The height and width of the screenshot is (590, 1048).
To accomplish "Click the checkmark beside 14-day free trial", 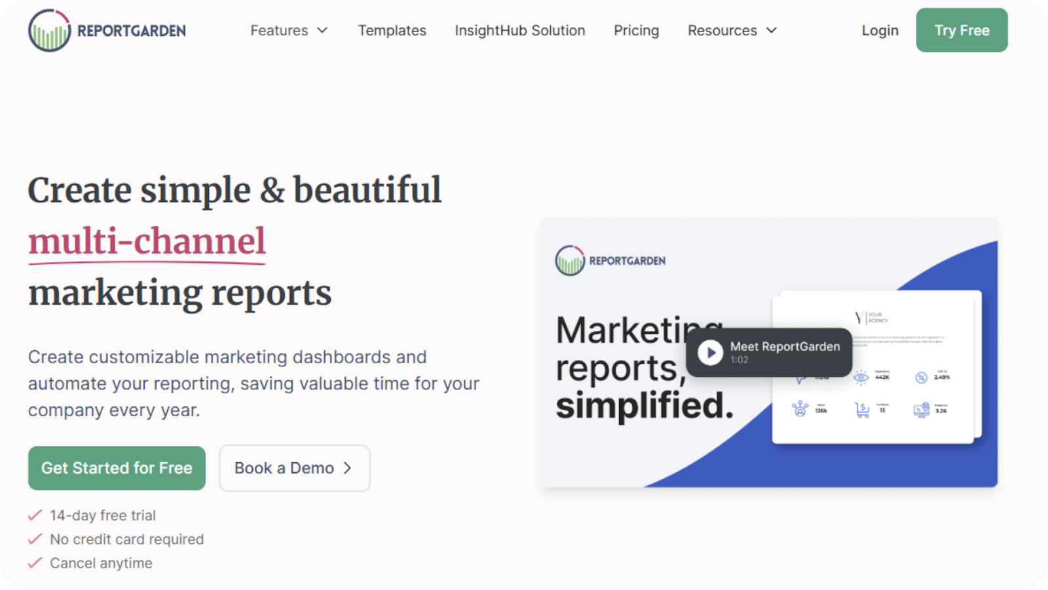I will coord(35,515).
